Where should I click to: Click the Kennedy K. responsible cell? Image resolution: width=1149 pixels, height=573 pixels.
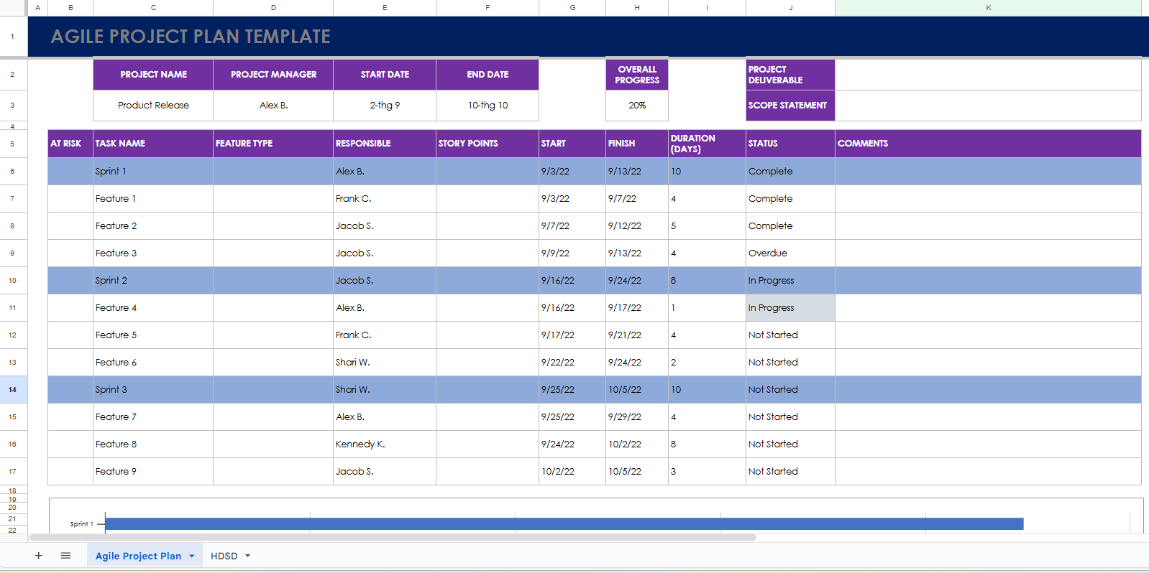[384, 444]
